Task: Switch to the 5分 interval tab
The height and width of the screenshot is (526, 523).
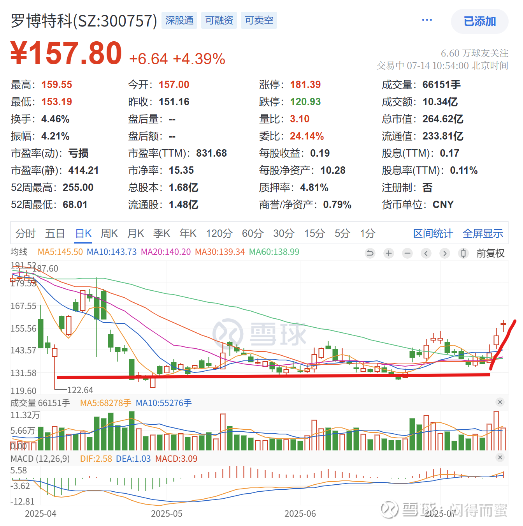Action: coord(342,233)
